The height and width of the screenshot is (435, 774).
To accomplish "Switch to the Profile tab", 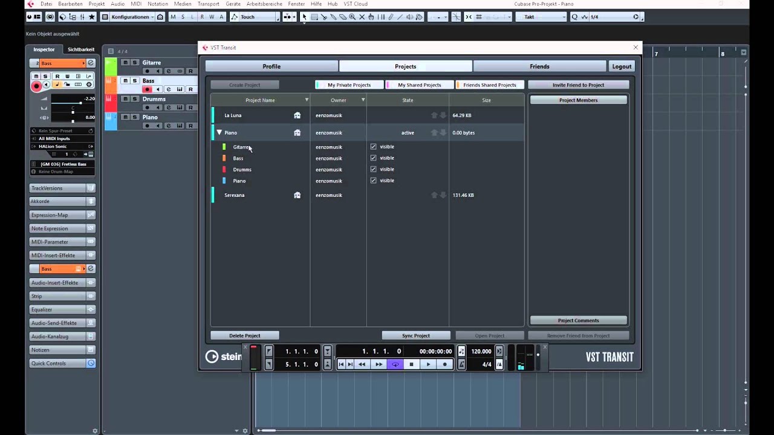I will point(272,66).
